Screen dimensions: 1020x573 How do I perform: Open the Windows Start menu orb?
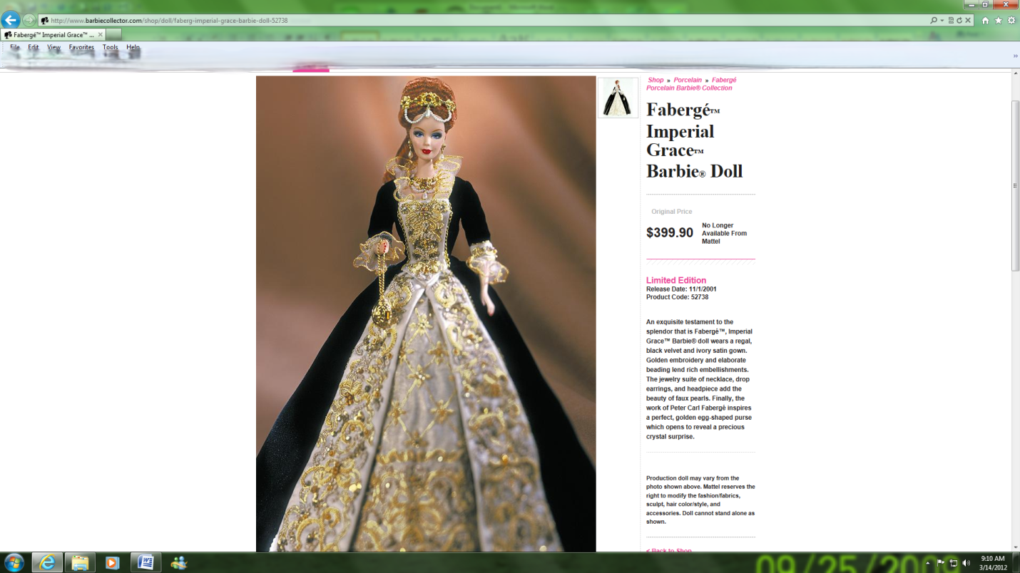tap(14, 562)
